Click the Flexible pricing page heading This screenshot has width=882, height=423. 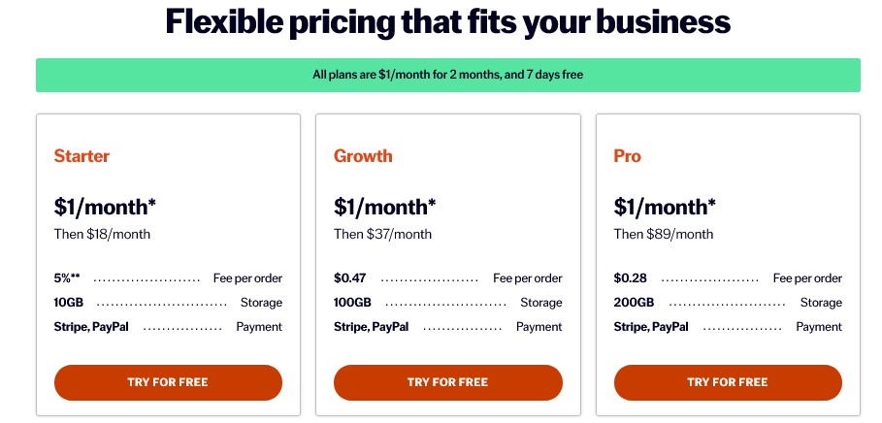(x=447, y=21)
